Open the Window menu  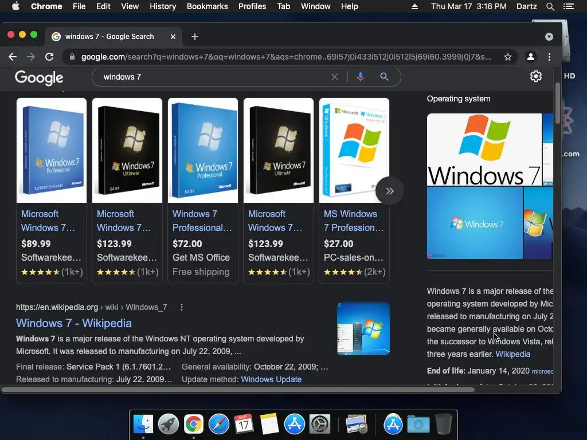pos(316,6)
